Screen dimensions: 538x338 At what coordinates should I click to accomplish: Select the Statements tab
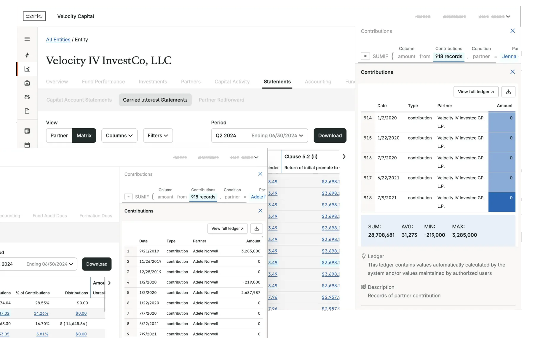pos(277,81)
